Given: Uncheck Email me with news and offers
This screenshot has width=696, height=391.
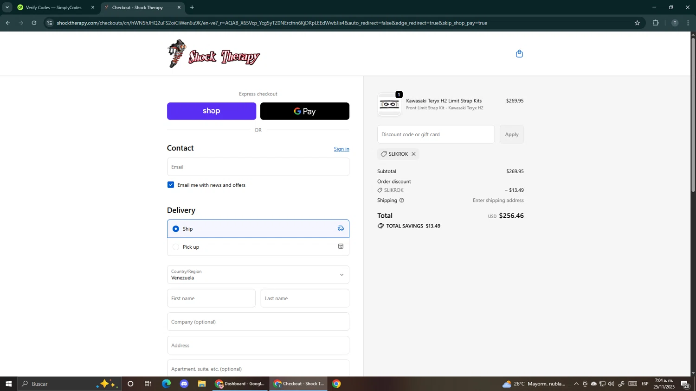Looking at the screenshot, I should 171,185.
